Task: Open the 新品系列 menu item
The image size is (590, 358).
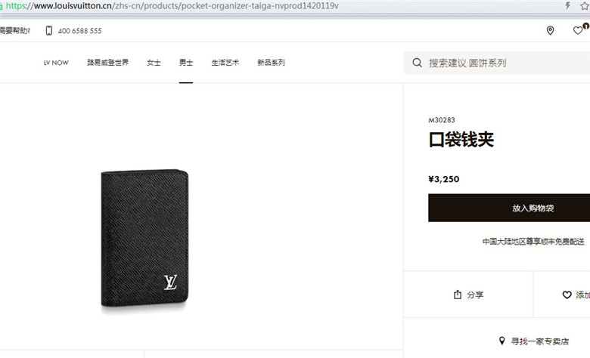Action: 271,63
